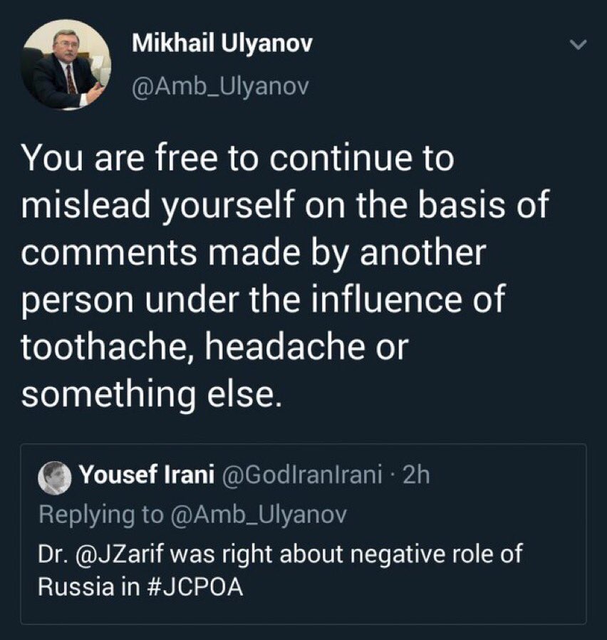Viewport: 607px width, 640px height.
Task: Click the words 'Replying to' in quoted tweet
Action: (x=101, y=515)
